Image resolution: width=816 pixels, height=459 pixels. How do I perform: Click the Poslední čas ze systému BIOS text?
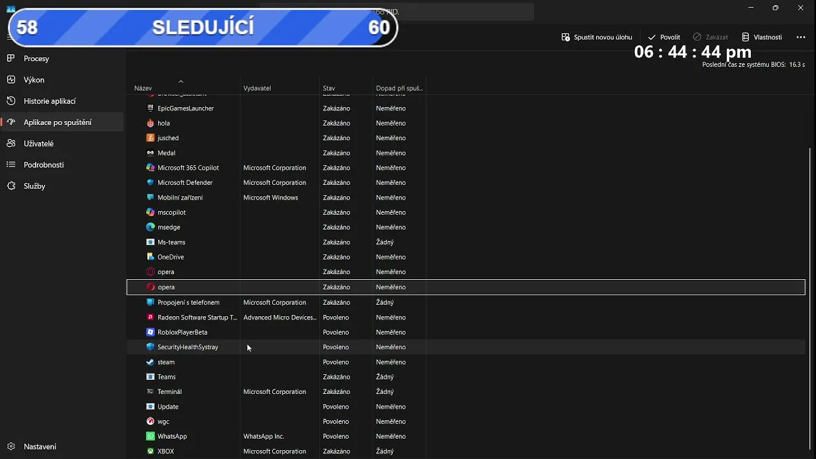point(754,65)
